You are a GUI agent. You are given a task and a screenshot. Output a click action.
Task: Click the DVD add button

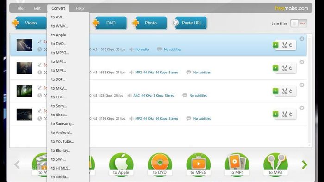[110, 23]
